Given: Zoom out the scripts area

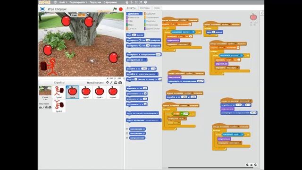Looking at the screenshot, I should coord(247,165).
